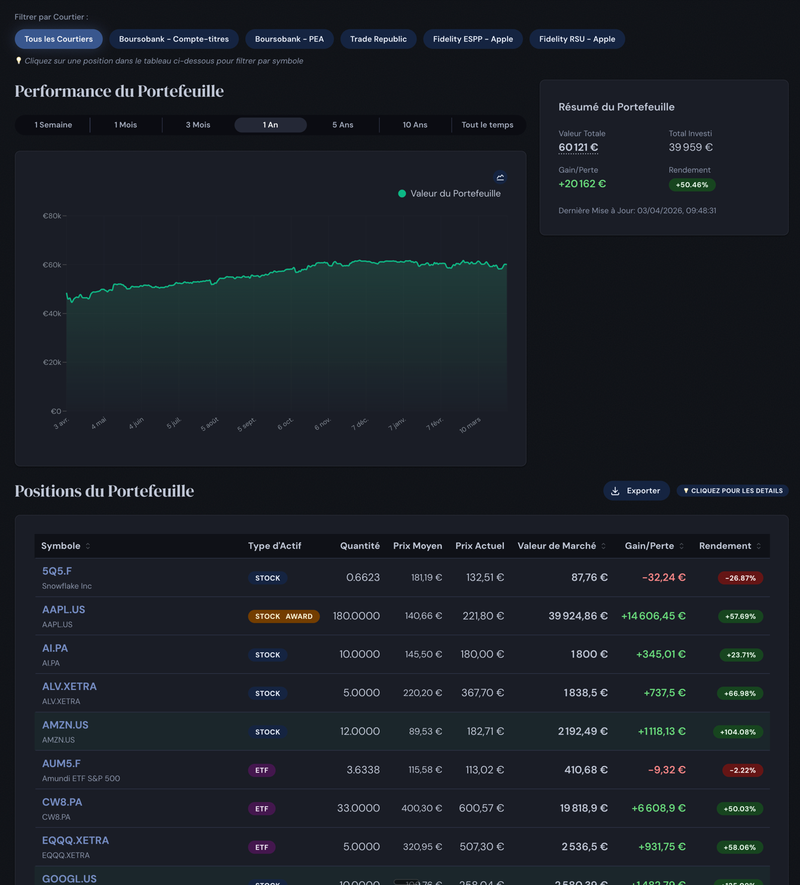The height and width of the screenshot is (885, 800).
Task: Click the download icon in the Exporter button
Action: click(616, 491)
